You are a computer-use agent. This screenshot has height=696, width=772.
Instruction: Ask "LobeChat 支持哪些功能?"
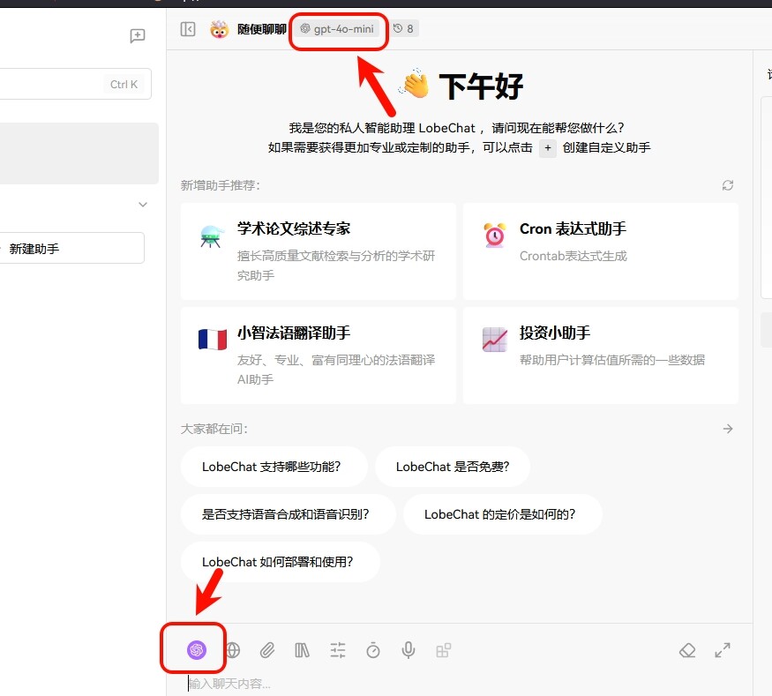pos(274,467)
